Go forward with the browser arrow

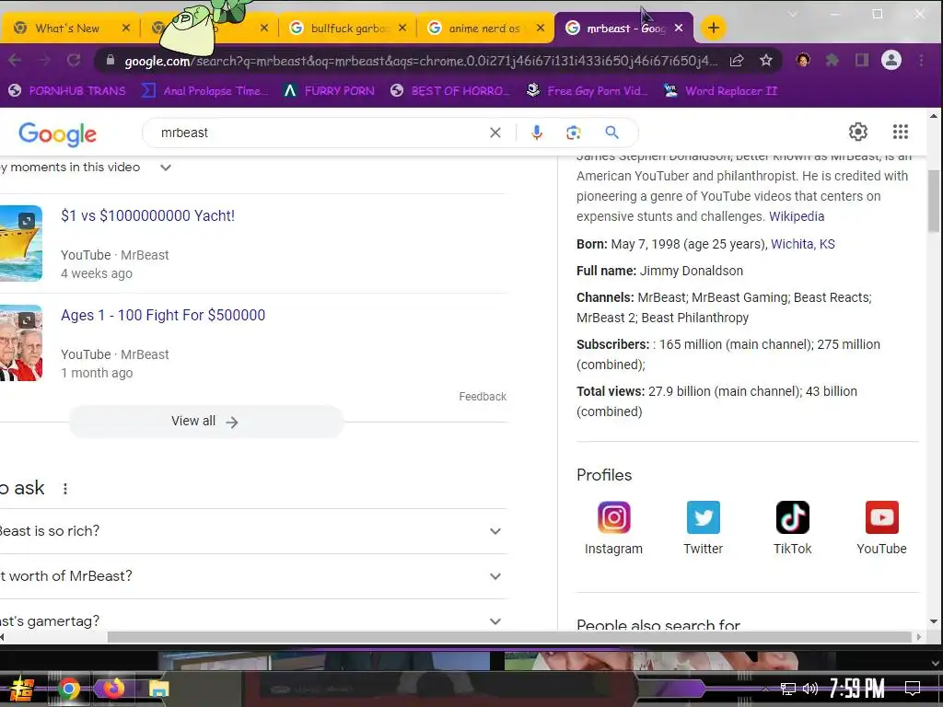tap(44, 60)
